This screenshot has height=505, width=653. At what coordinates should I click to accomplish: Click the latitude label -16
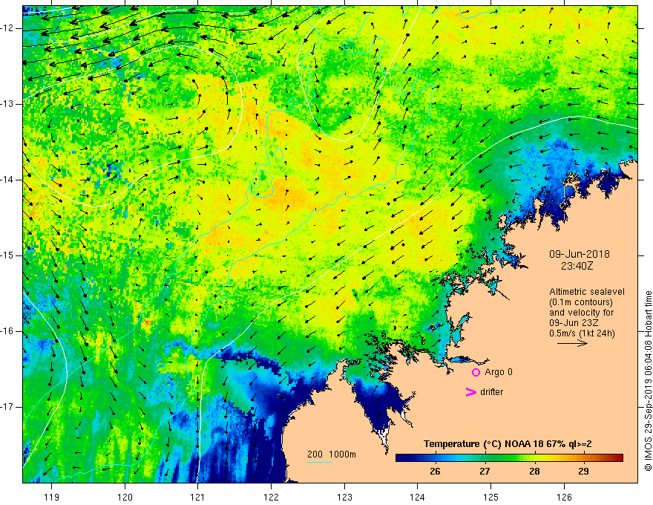tap(8, 331)
